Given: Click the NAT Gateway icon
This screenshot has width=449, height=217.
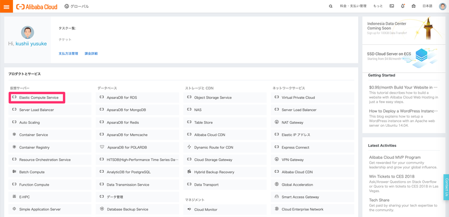Looking at the screenshot, I should pos(277,122).
